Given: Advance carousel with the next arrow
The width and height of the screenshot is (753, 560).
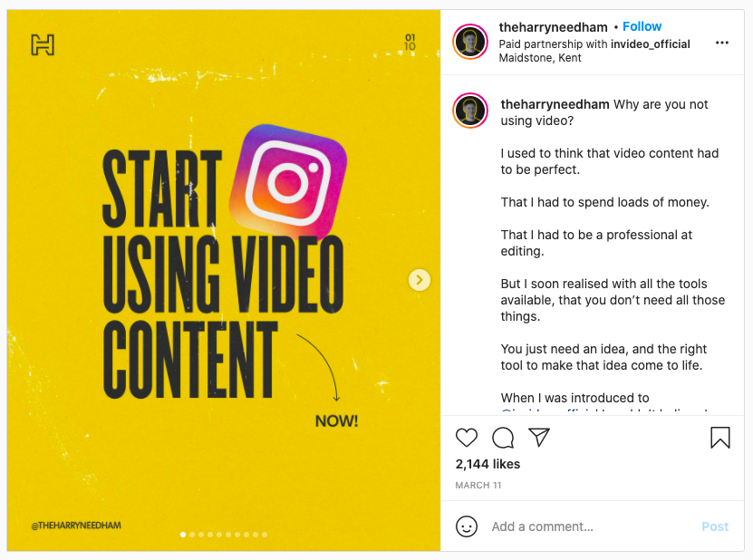Looking at the screenshot, I should click(420, 279).
